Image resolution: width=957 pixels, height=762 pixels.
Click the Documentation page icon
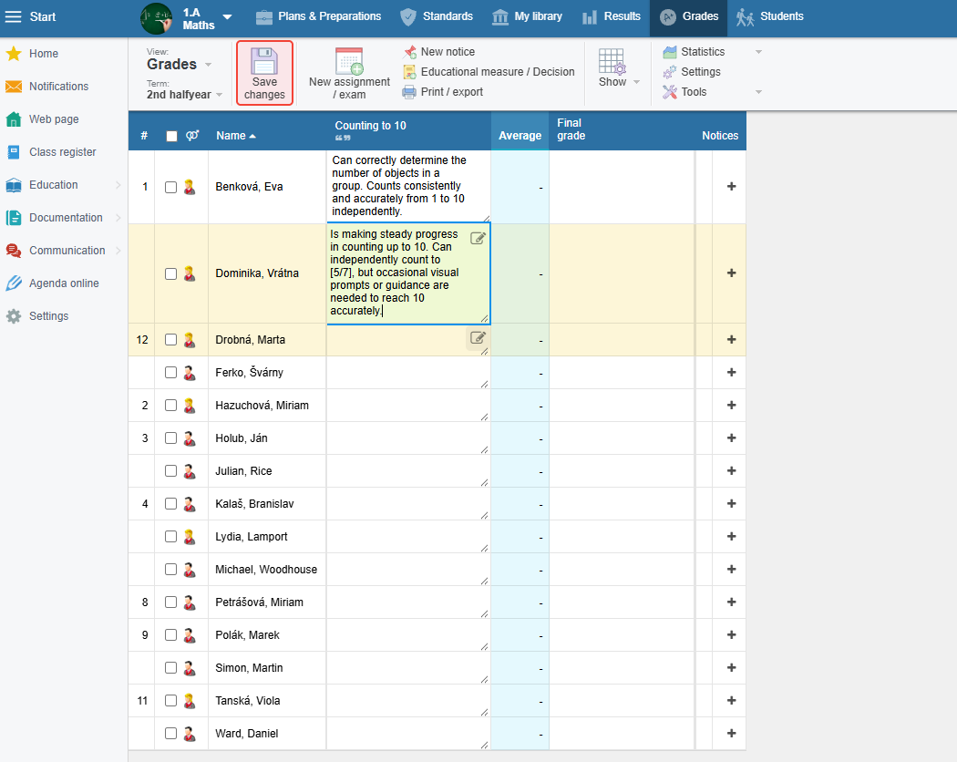14,217
